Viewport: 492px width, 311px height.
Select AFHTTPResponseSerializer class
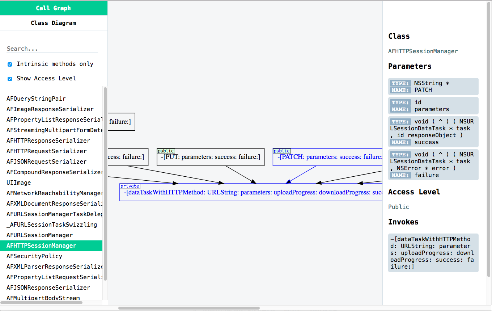(x=51, y=140)
